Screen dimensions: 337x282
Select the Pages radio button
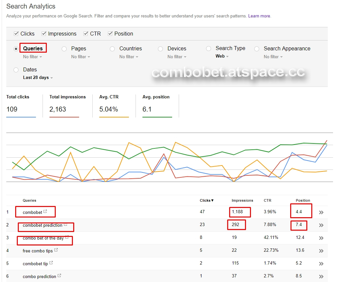tap(64, 49)
